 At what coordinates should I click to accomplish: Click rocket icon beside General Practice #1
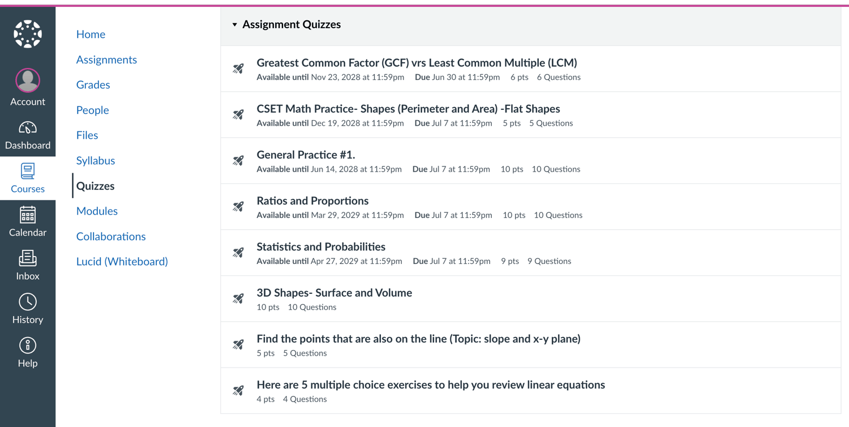[x=238, y=161]
